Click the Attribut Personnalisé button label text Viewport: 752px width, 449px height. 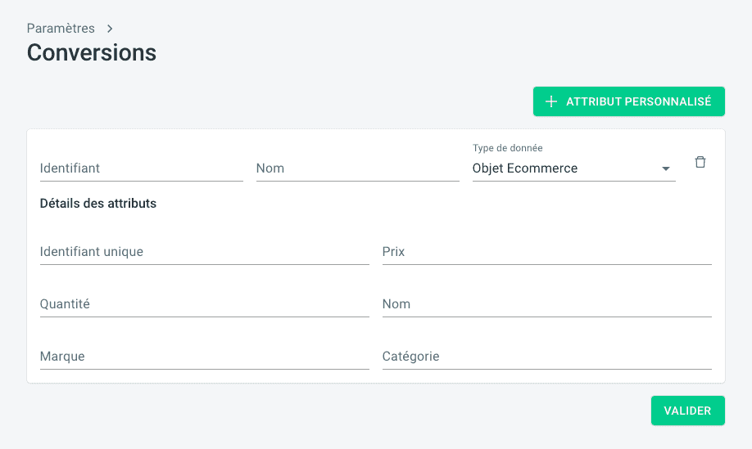point(639,102)
